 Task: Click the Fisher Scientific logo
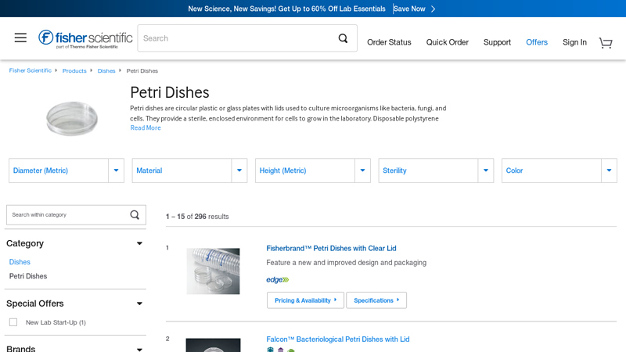point(85,38)
